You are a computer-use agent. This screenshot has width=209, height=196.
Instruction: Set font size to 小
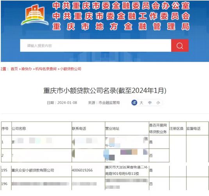coord(158,103)
